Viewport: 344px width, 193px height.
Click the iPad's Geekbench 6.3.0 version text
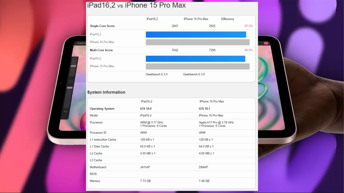click(156, 74)
